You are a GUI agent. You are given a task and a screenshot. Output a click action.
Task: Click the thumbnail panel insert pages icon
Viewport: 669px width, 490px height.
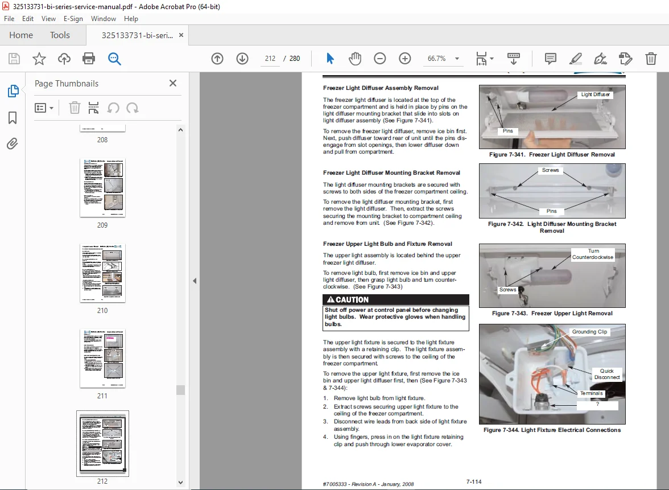tap(93, 108)
